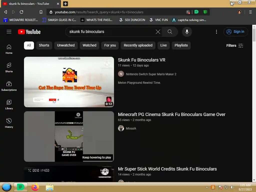
Task: Open Shorts in the sidebar
Action: 9,67
